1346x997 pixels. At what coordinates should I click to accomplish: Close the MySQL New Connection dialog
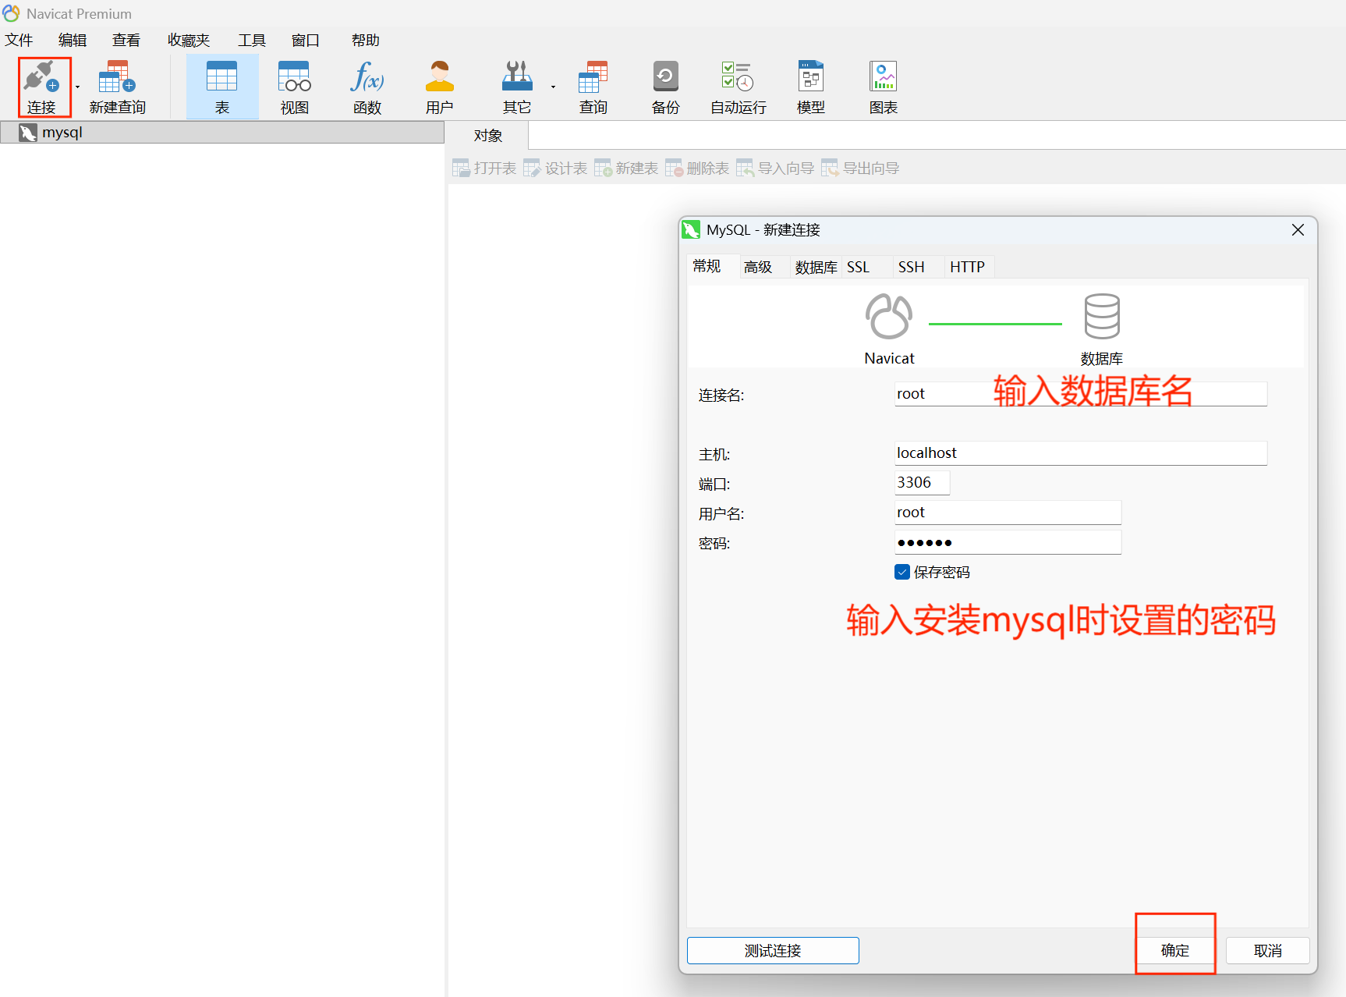coord(1298,230)
